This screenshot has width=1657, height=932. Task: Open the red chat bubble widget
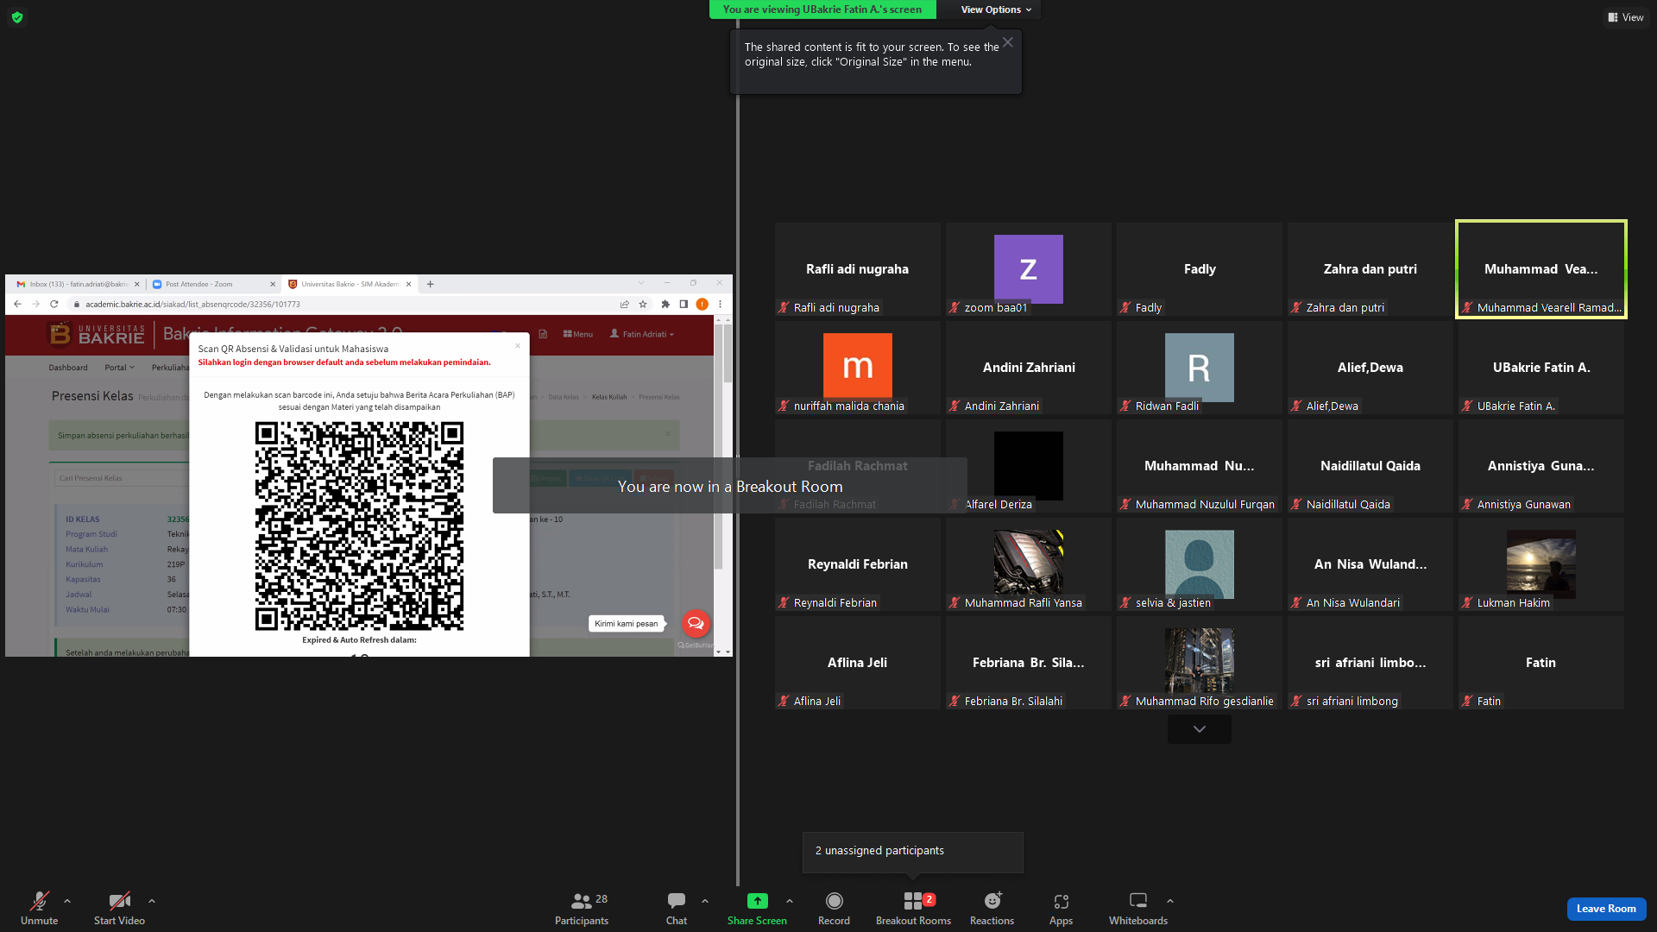[696, 623]
